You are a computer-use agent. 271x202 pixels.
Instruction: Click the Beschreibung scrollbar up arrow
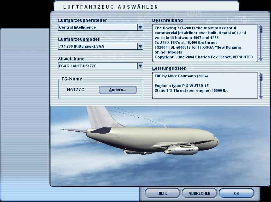[x=261, y=27]
